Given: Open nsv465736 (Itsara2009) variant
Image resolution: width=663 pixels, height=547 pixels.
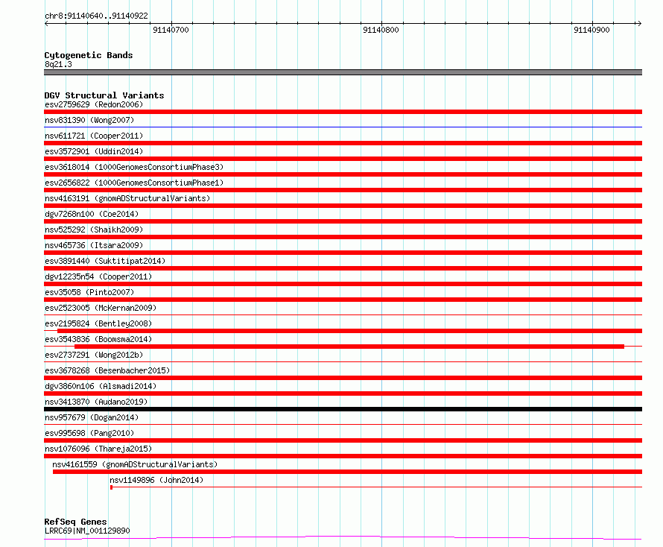Looking at the screenshot, I should pos(94,245).
